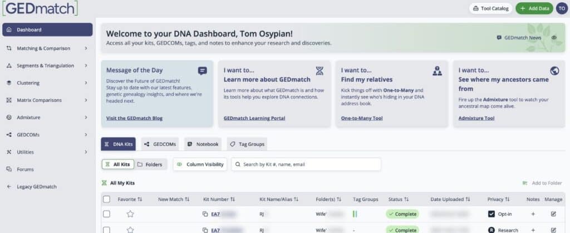This screenshot has height=233, width=570.
Task: Expand Segments & Triangulation submenu chevron
Action: [x=86, y=65]
